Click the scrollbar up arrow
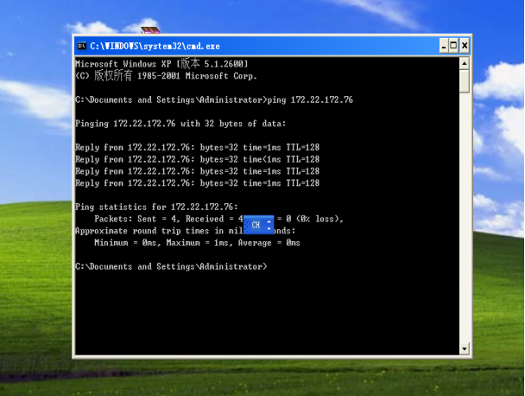Viewport: 525px width, 396px height. (x=465, y=63)
